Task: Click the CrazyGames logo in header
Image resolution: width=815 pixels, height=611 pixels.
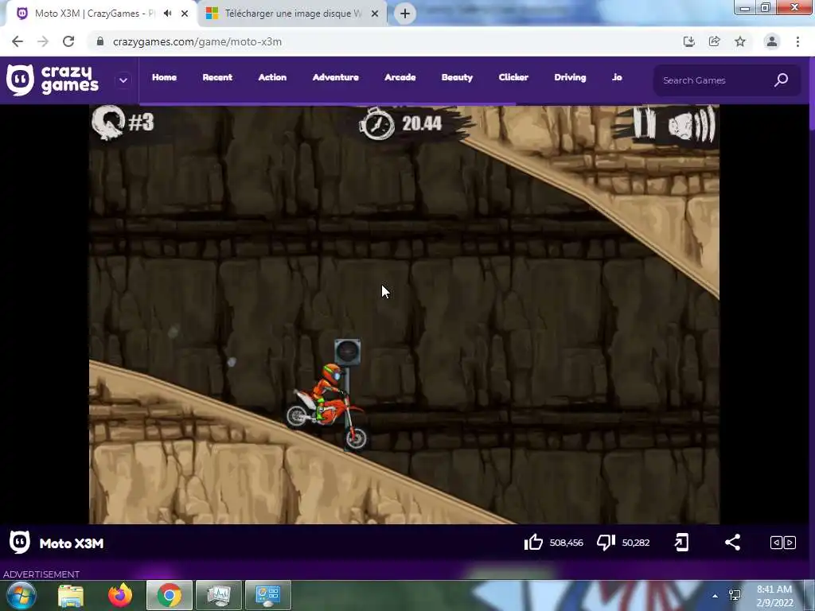Action: click(52, 80)
